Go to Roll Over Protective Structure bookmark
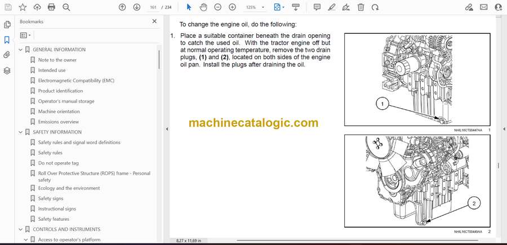 click(x=94, y=176)
